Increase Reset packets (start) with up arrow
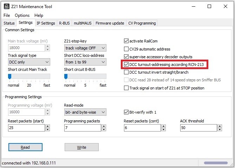The image size is (235, 168). point(47,126)
